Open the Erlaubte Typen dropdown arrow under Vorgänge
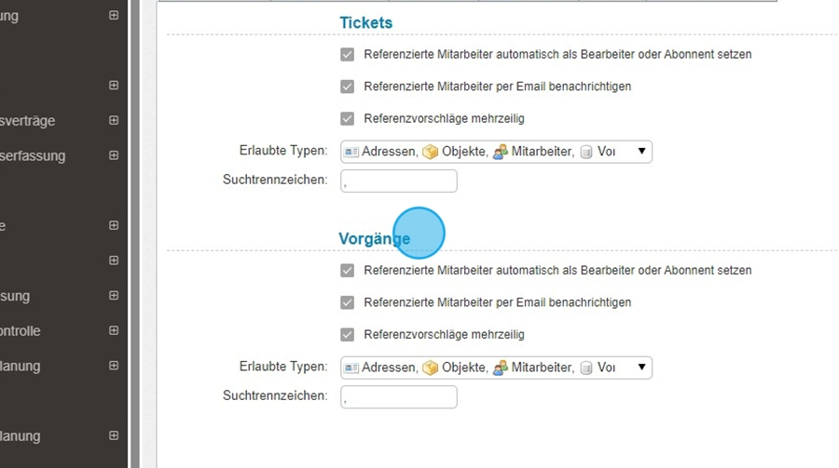 [641, 368]
